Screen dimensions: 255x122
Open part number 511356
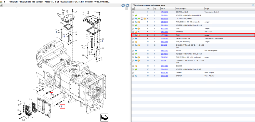pyautogui.click(x=163, y=60)
